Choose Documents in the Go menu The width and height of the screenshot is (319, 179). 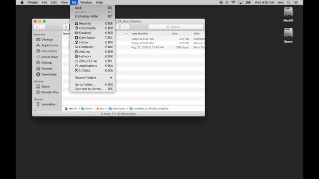click(x=93, y=28)
